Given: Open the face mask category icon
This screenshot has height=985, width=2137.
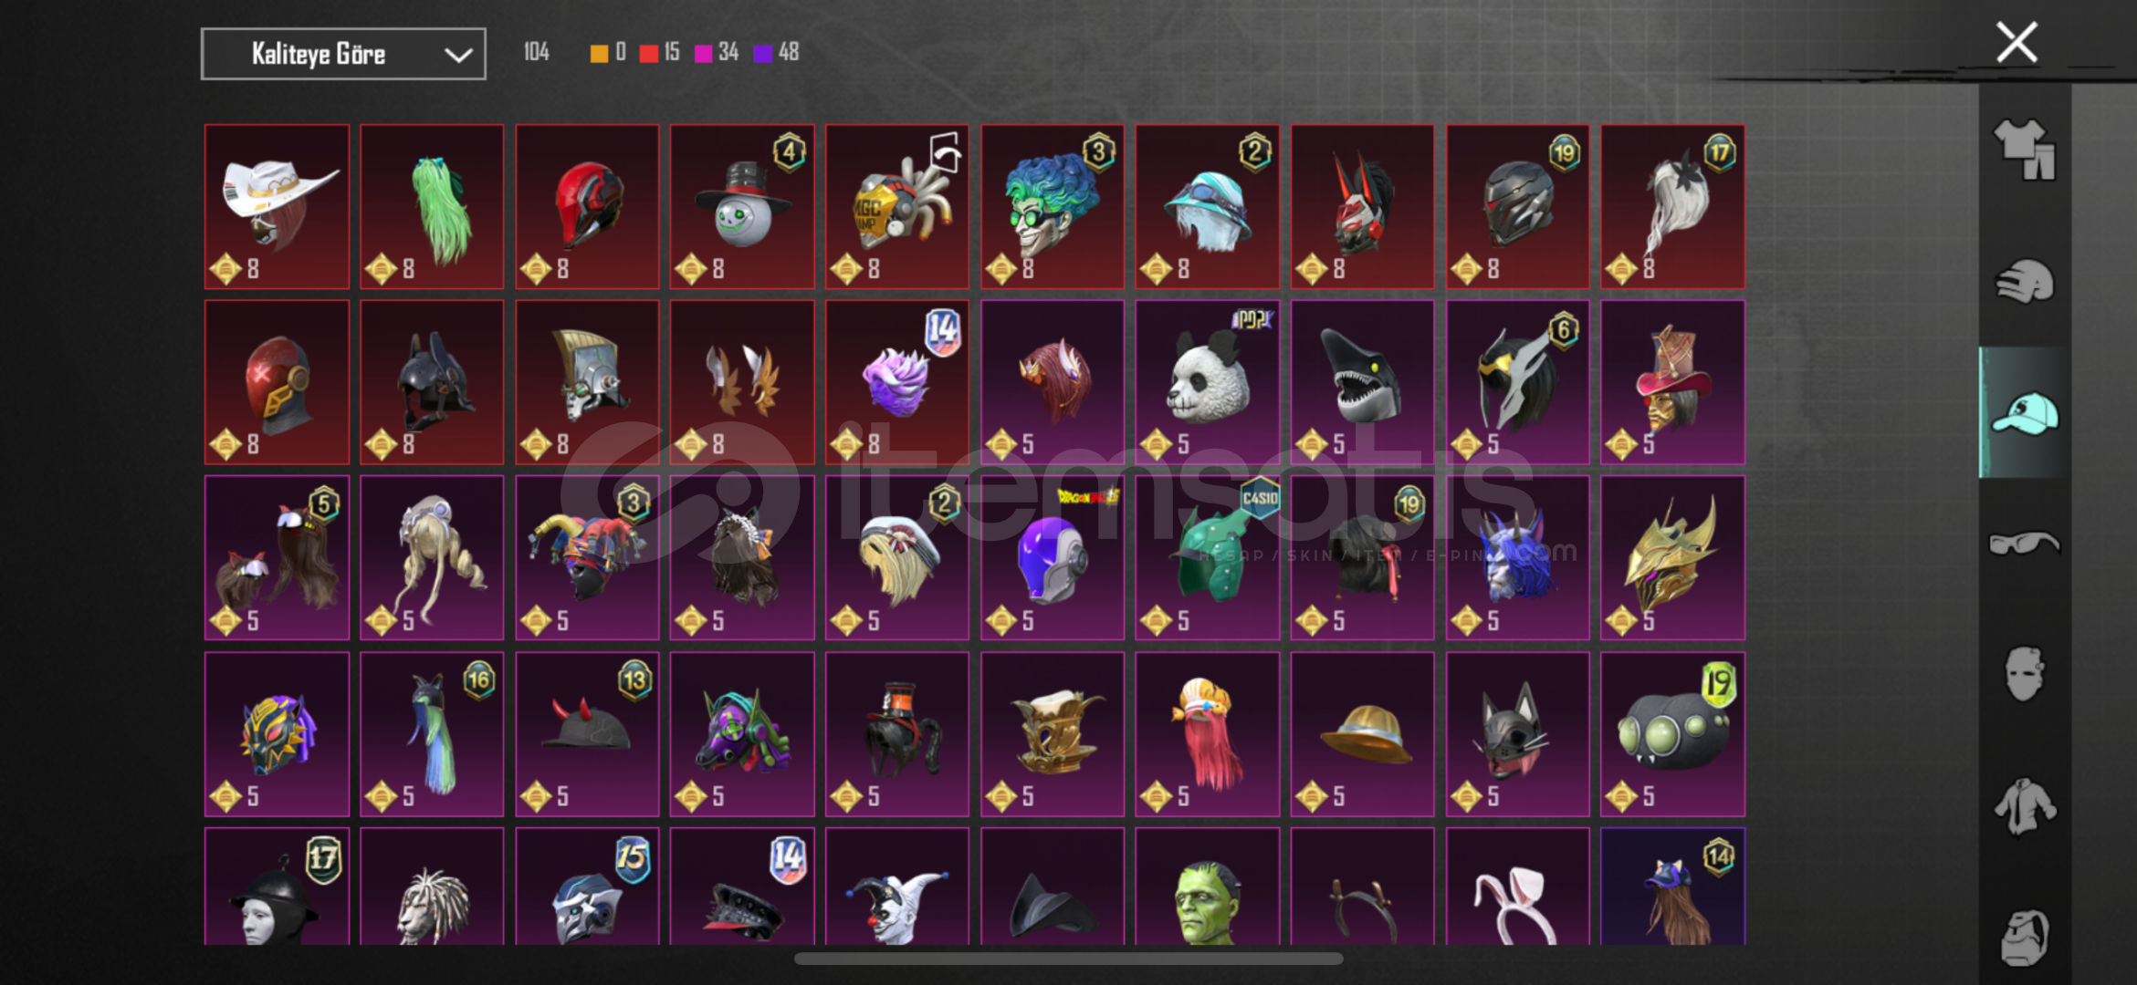Looking at the screenshot, I should pyautogui.click(x=2024, y=674).
